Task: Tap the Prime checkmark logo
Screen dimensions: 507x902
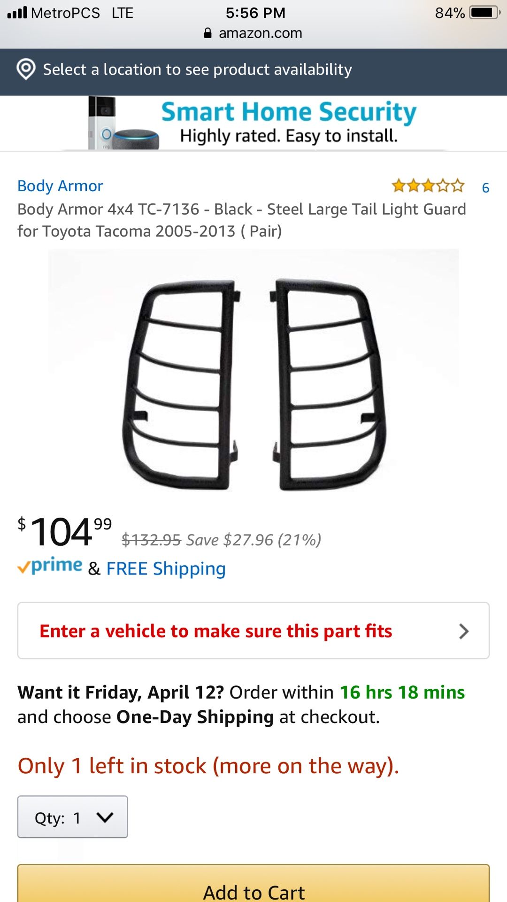Action: pos(50,566)
